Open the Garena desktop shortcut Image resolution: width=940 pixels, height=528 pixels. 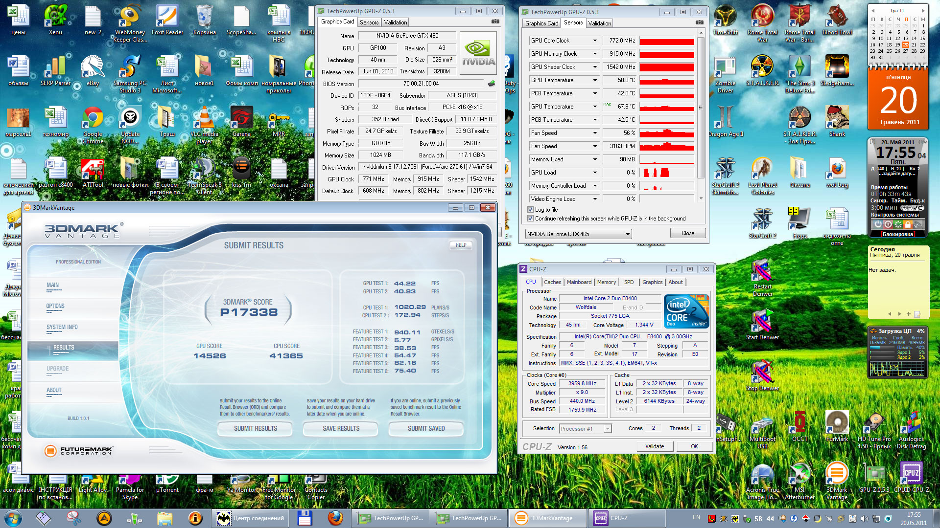242,121
